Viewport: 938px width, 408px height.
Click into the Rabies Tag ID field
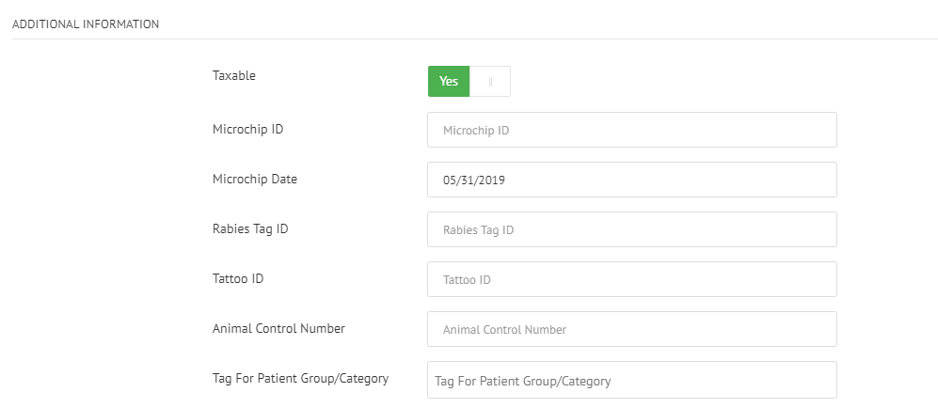[631, 229]
